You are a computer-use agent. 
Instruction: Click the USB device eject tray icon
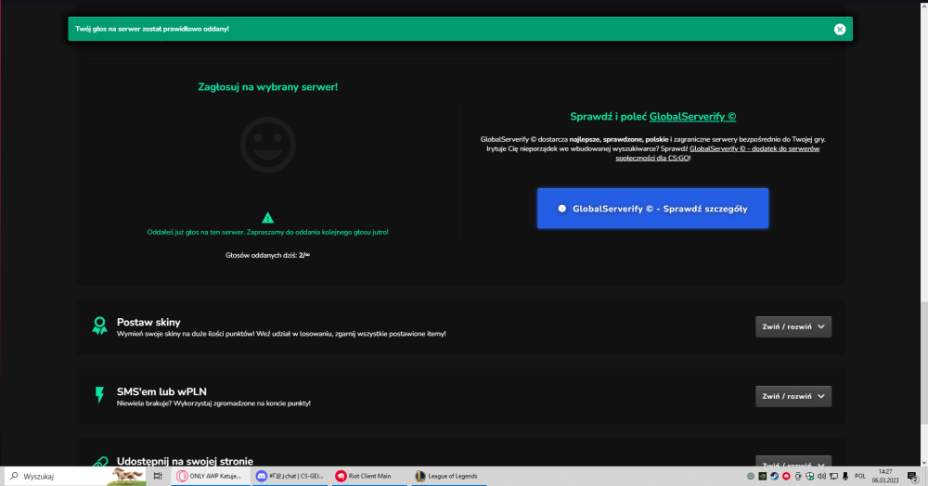pyautogui.click(x=798, y=476)
